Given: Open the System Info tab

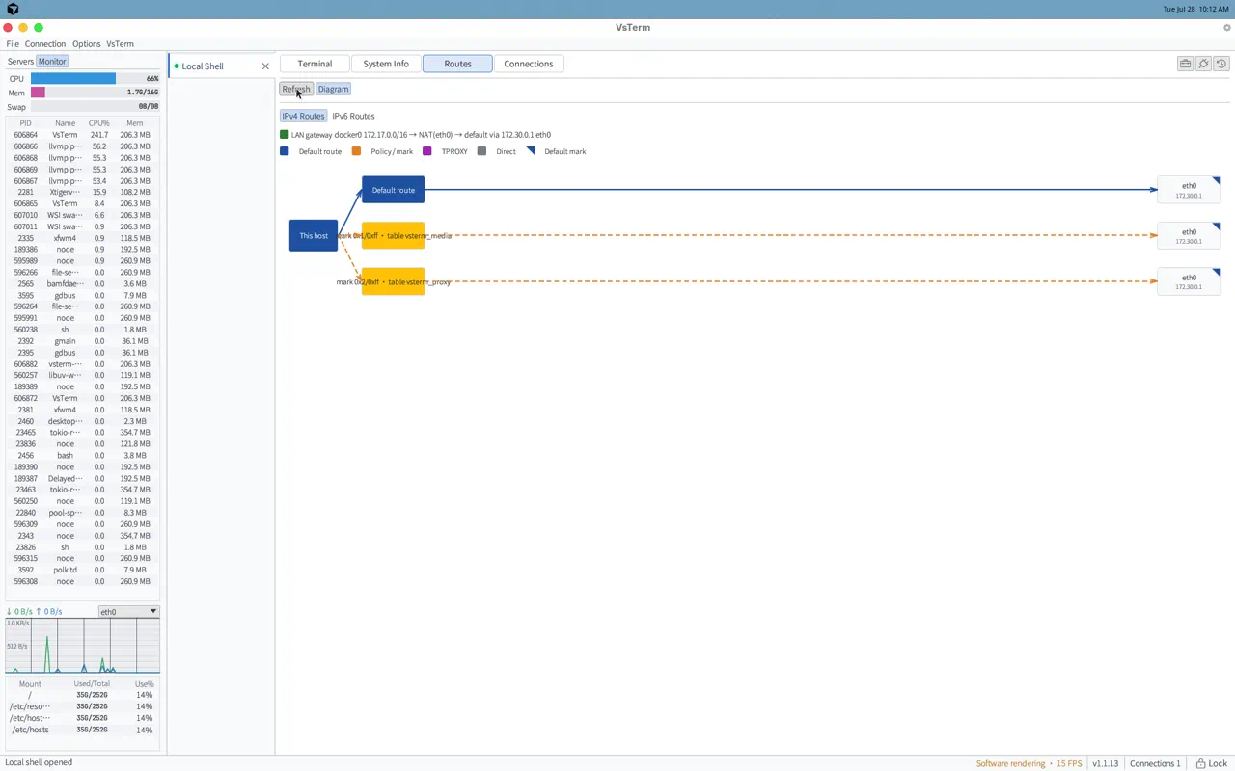Looking at the screenshot, I should (386, 64).
